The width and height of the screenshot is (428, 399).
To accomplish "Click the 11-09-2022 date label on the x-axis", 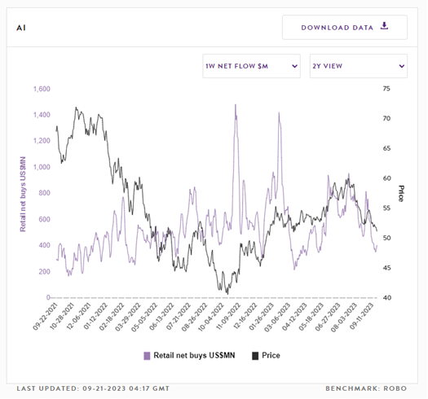I will [x=227, y=318].
